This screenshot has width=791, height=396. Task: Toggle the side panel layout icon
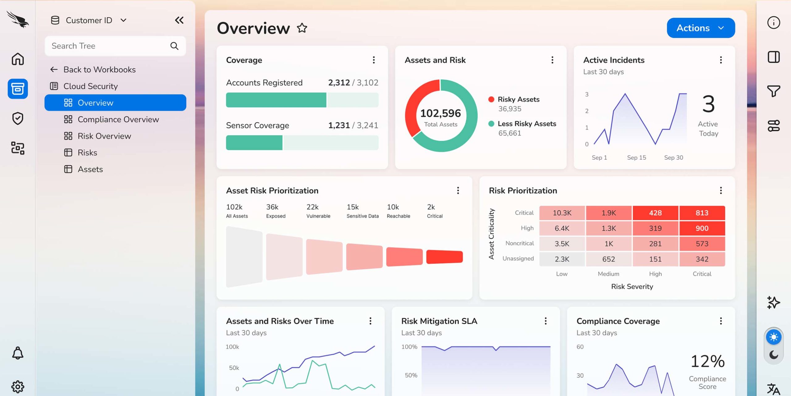[x=773, y=57]
